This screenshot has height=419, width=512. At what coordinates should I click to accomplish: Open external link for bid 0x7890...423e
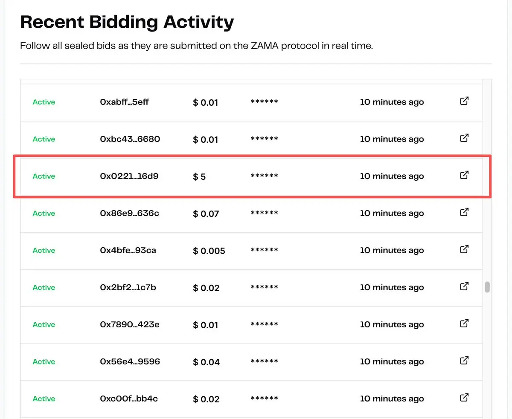point(464,324)
